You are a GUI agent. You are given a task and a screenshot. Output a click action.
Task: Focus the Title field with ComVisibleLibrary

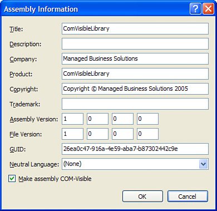pos(135,29)
